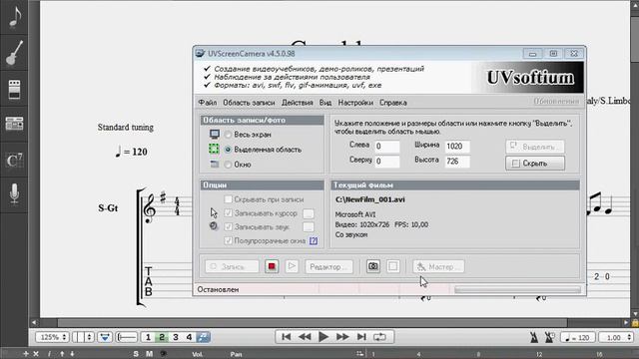Click the move track down arrow
Image resolution: width=639 pixels, height=359 pixels.
coord(72,354)
